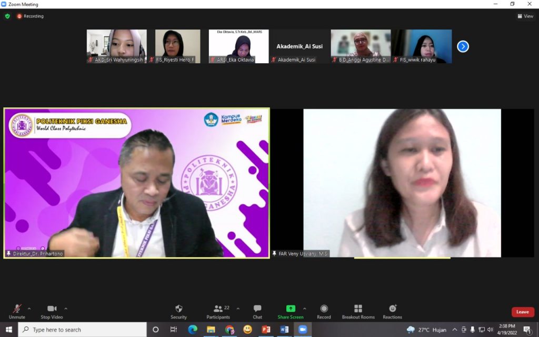Open volume control in system tray
Screen dimensions: 539x337
click(x=490, y=330)
